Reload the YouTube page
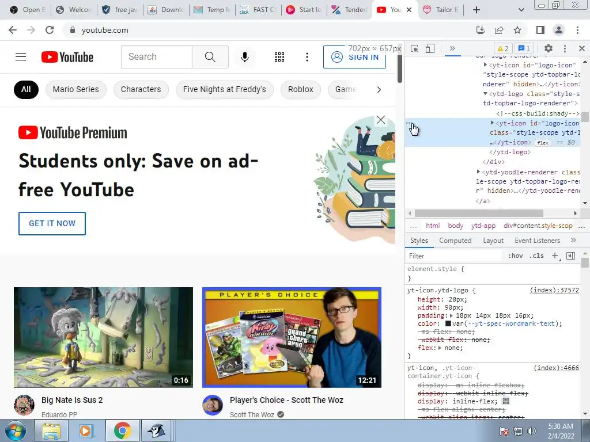 coord(50,30)
